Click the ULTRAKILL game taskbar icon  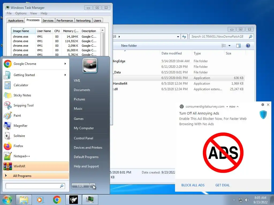point(73,200)
